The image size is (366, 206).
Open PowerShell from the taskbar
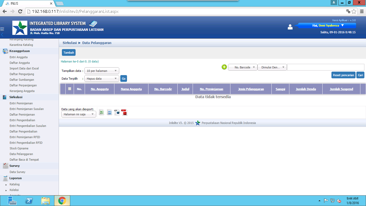pos(29,201)
